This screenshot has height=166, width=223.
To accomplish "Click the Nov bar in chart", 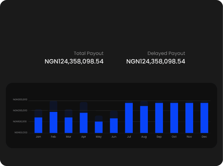I will pyautogui.click(x=189, y=118).
